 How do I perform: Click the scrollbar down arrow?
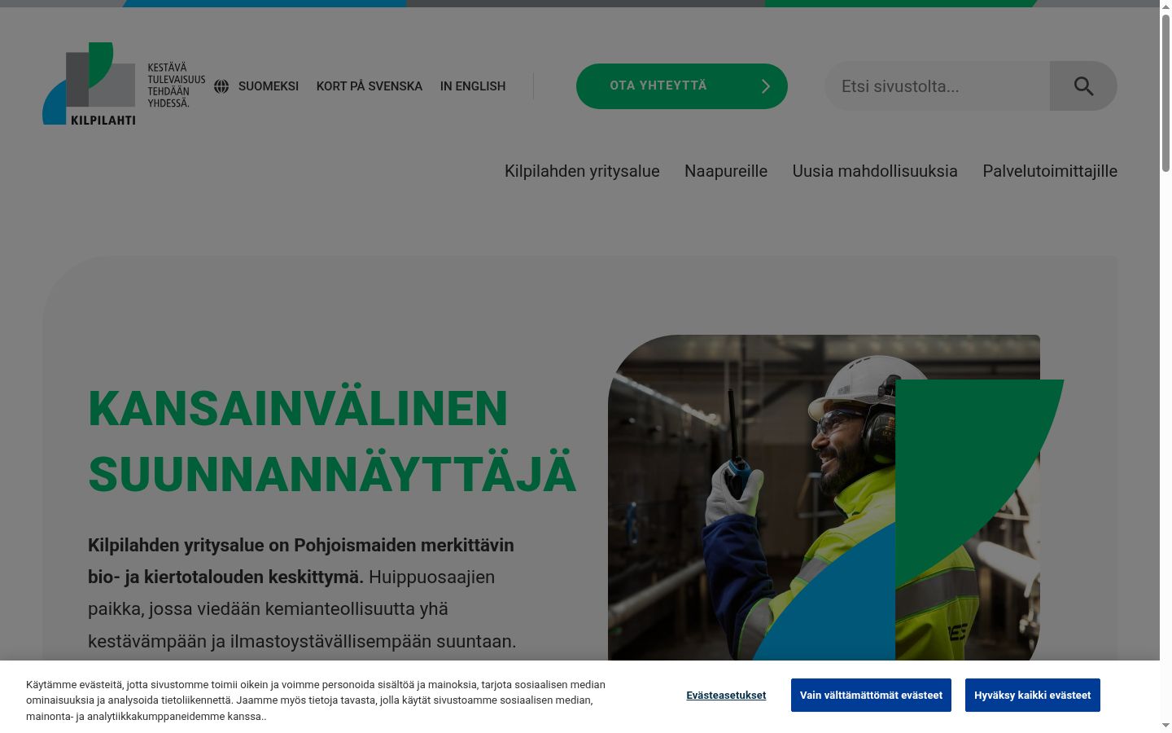point(1165,725)
